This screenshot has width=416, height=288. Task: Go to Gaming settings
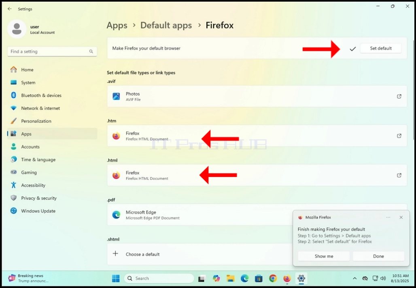(52, 172)
